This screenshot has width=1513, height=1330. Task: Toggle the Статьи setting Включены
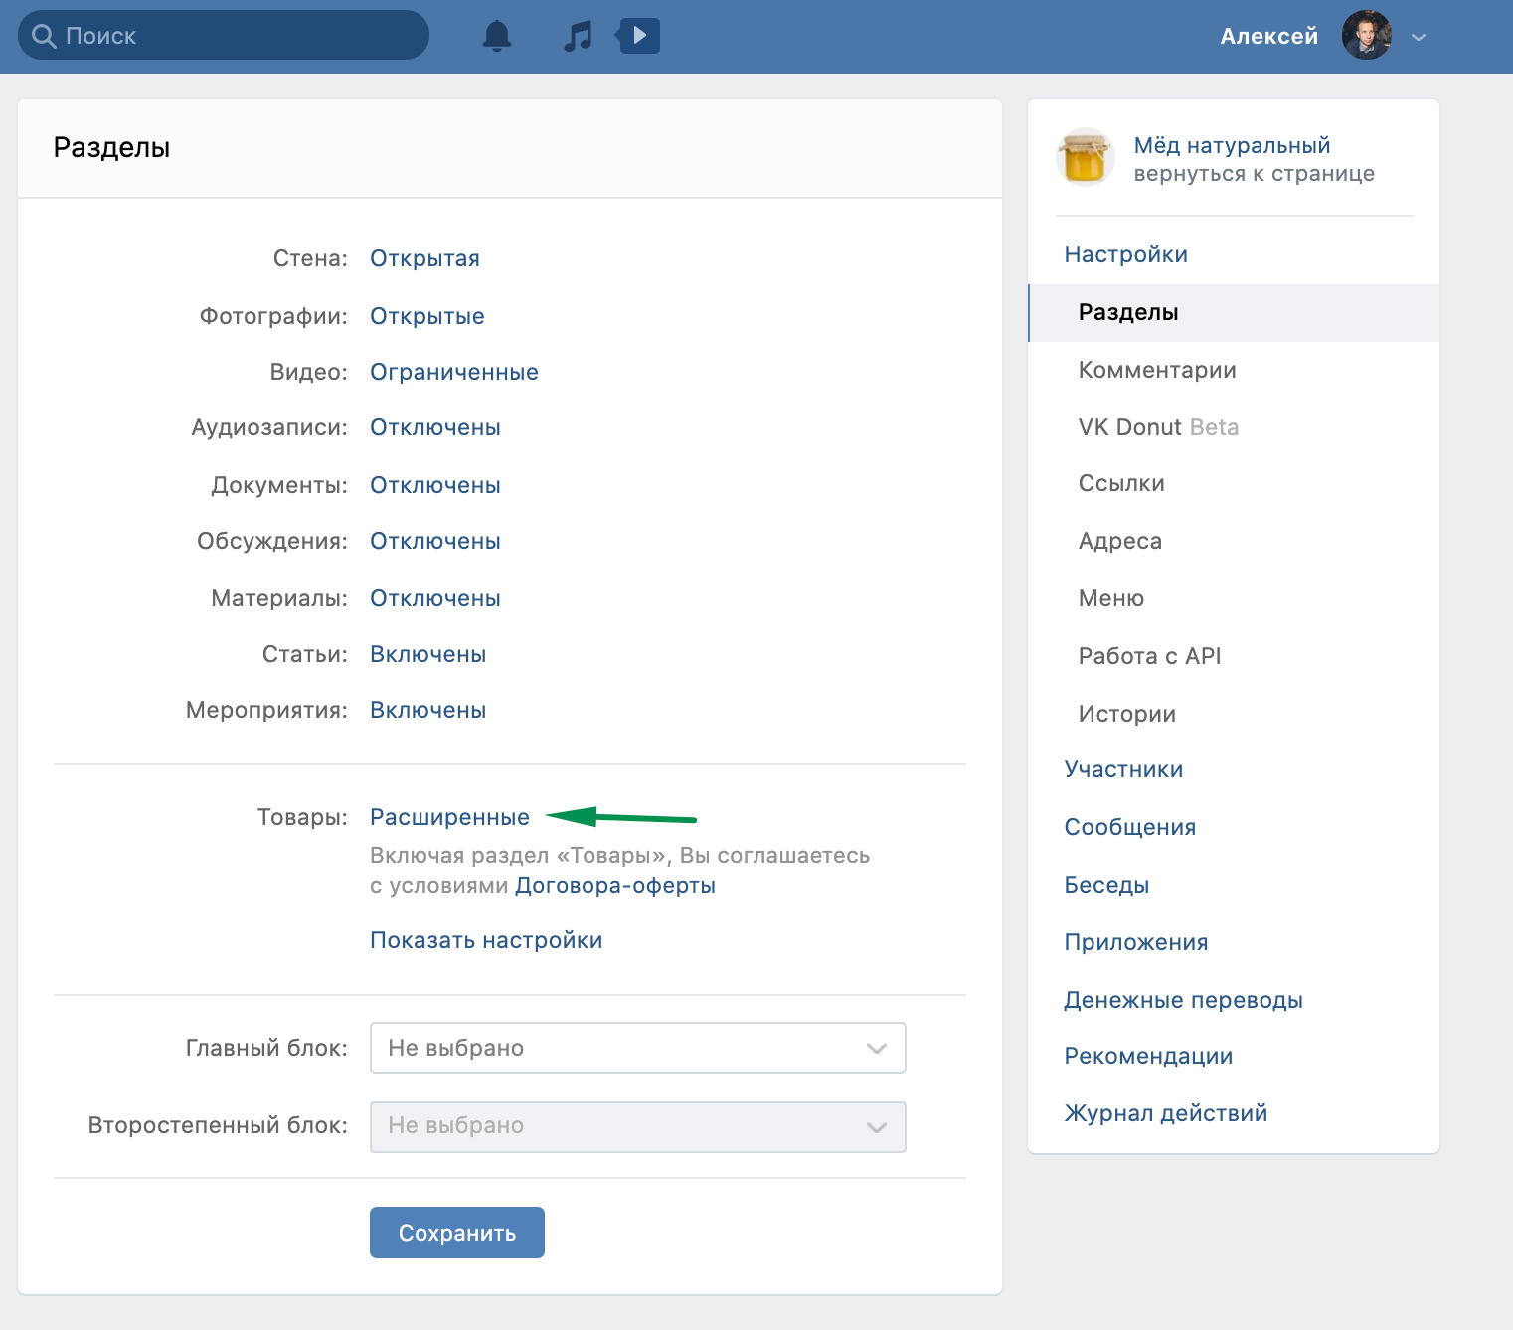(x=427, y=654)
